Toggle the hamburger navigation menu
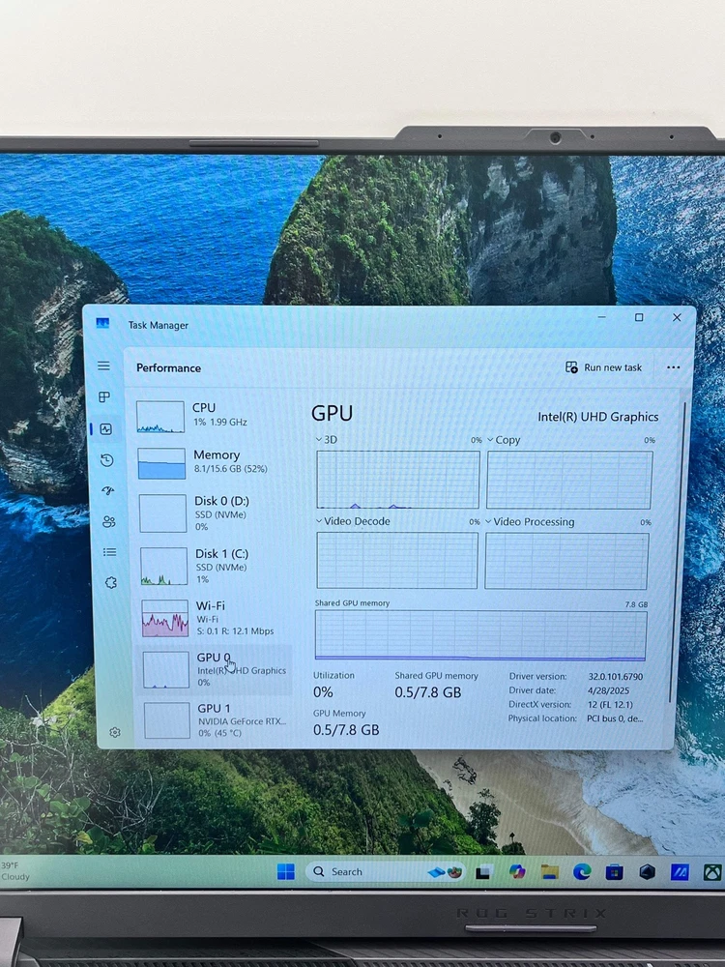 pos(103,366)
